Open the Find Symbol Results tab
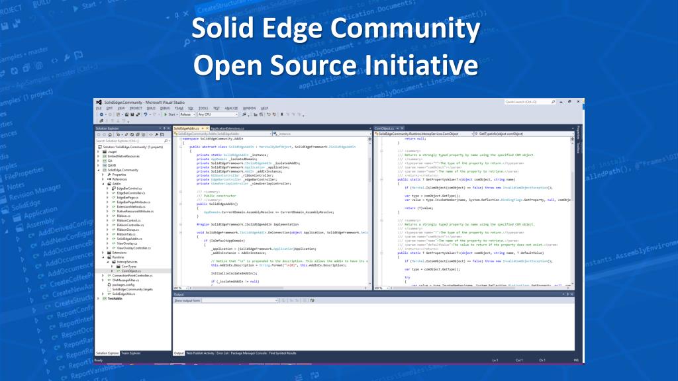678x381 pixels. click(283, 353)
